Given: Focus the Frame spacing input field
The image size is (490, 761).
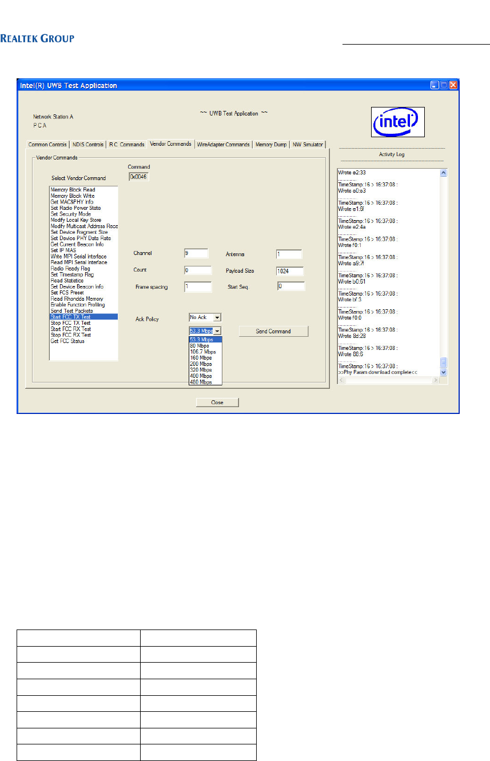Looking at the screenshot, I should (x=198, y=286).
